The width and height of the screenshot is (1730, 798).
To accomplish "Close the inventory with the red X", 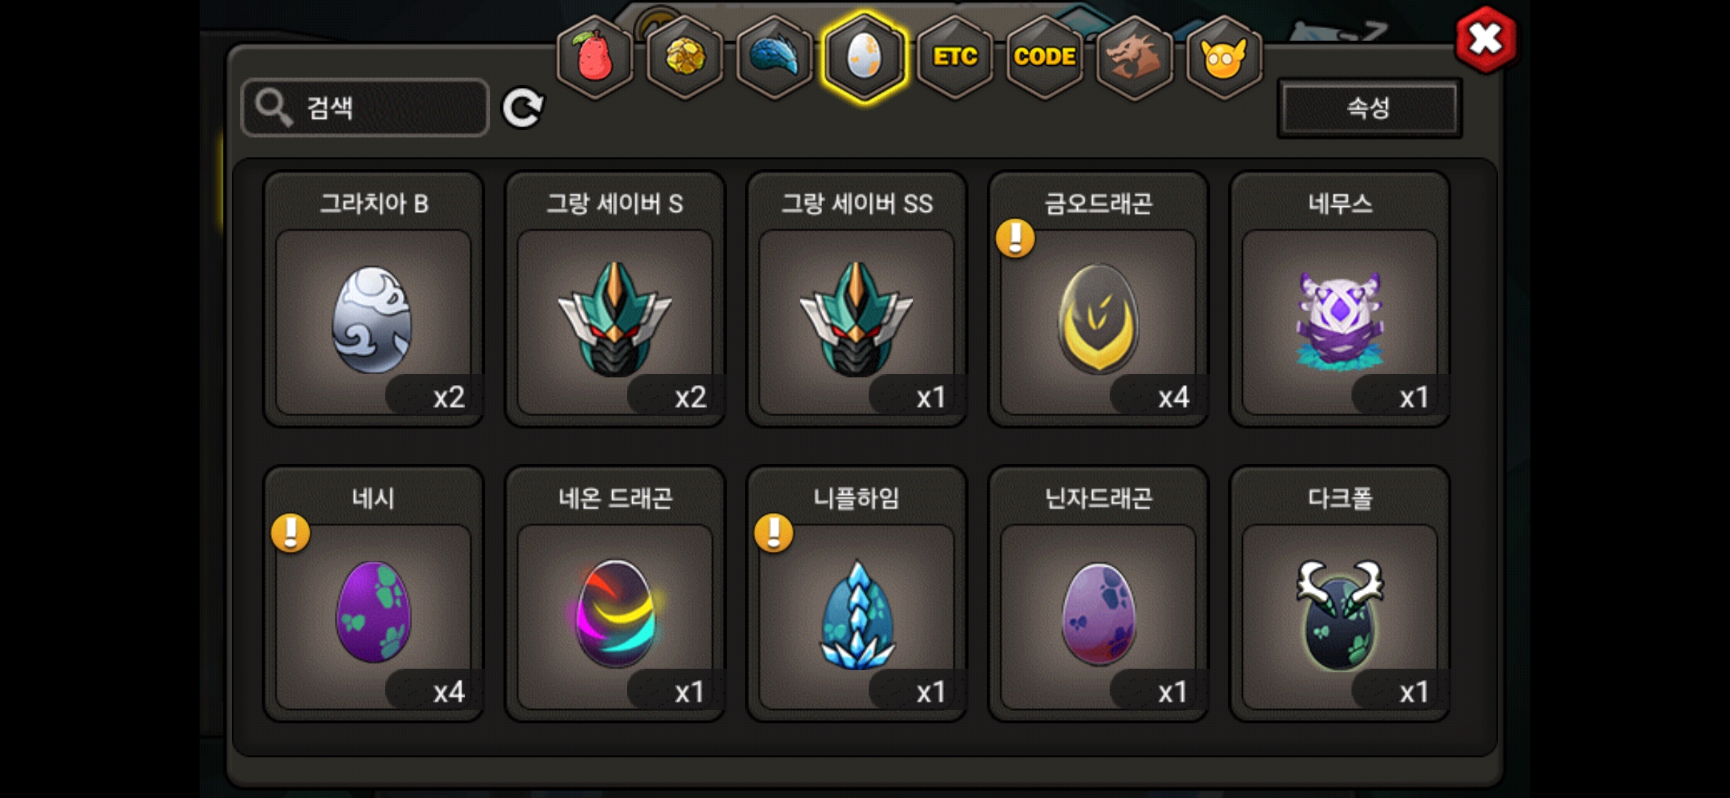I will [1485, 39].
